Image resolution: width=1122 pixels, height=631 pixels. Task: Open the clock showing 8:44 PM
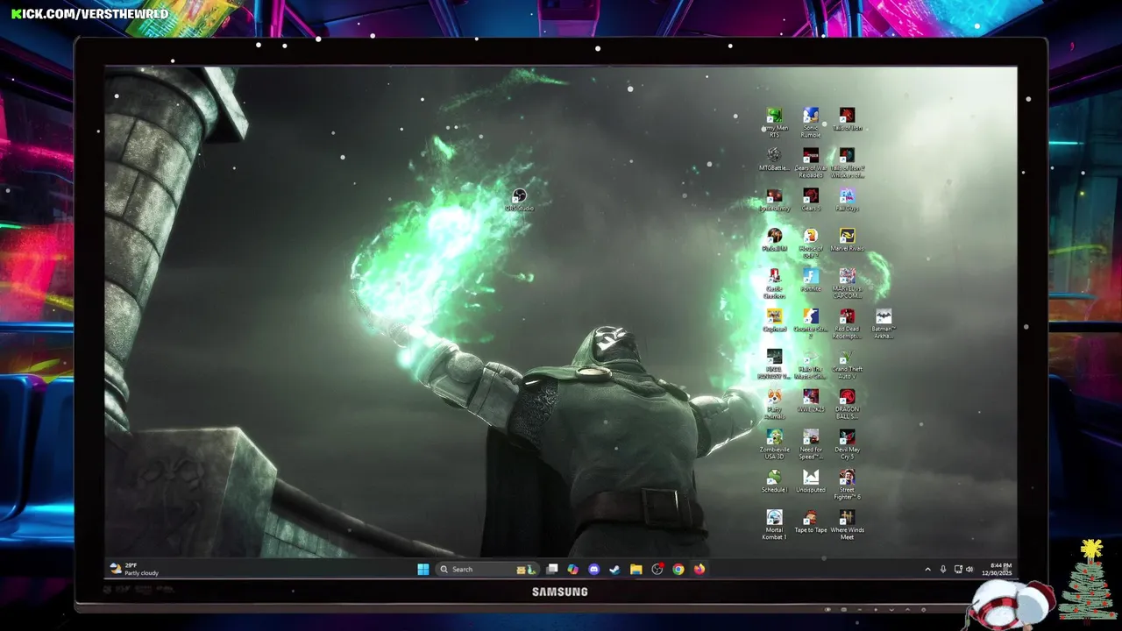pos(998,569)
